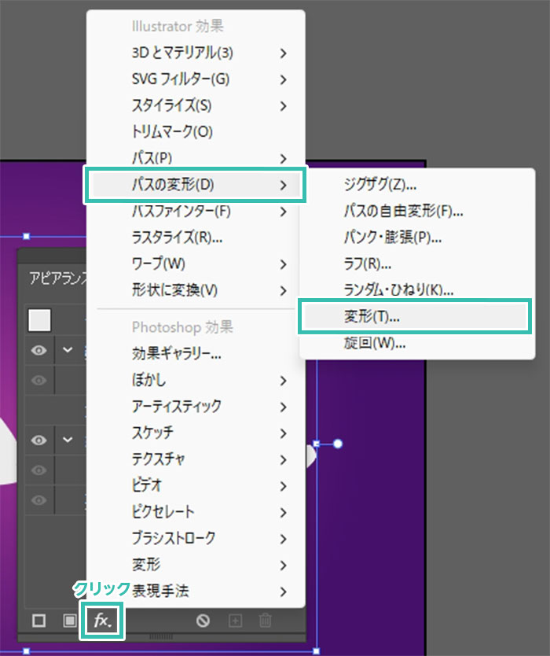550x656 pixels.
Task: Open the スタイライズ(S) submenu
Action: (x=196, y=105)
